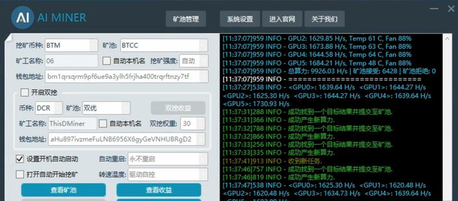The height and width of the screenshot is (201, 458).
Task: Open the 矿池管理 menu button
Action: click(x=186, y=19)
